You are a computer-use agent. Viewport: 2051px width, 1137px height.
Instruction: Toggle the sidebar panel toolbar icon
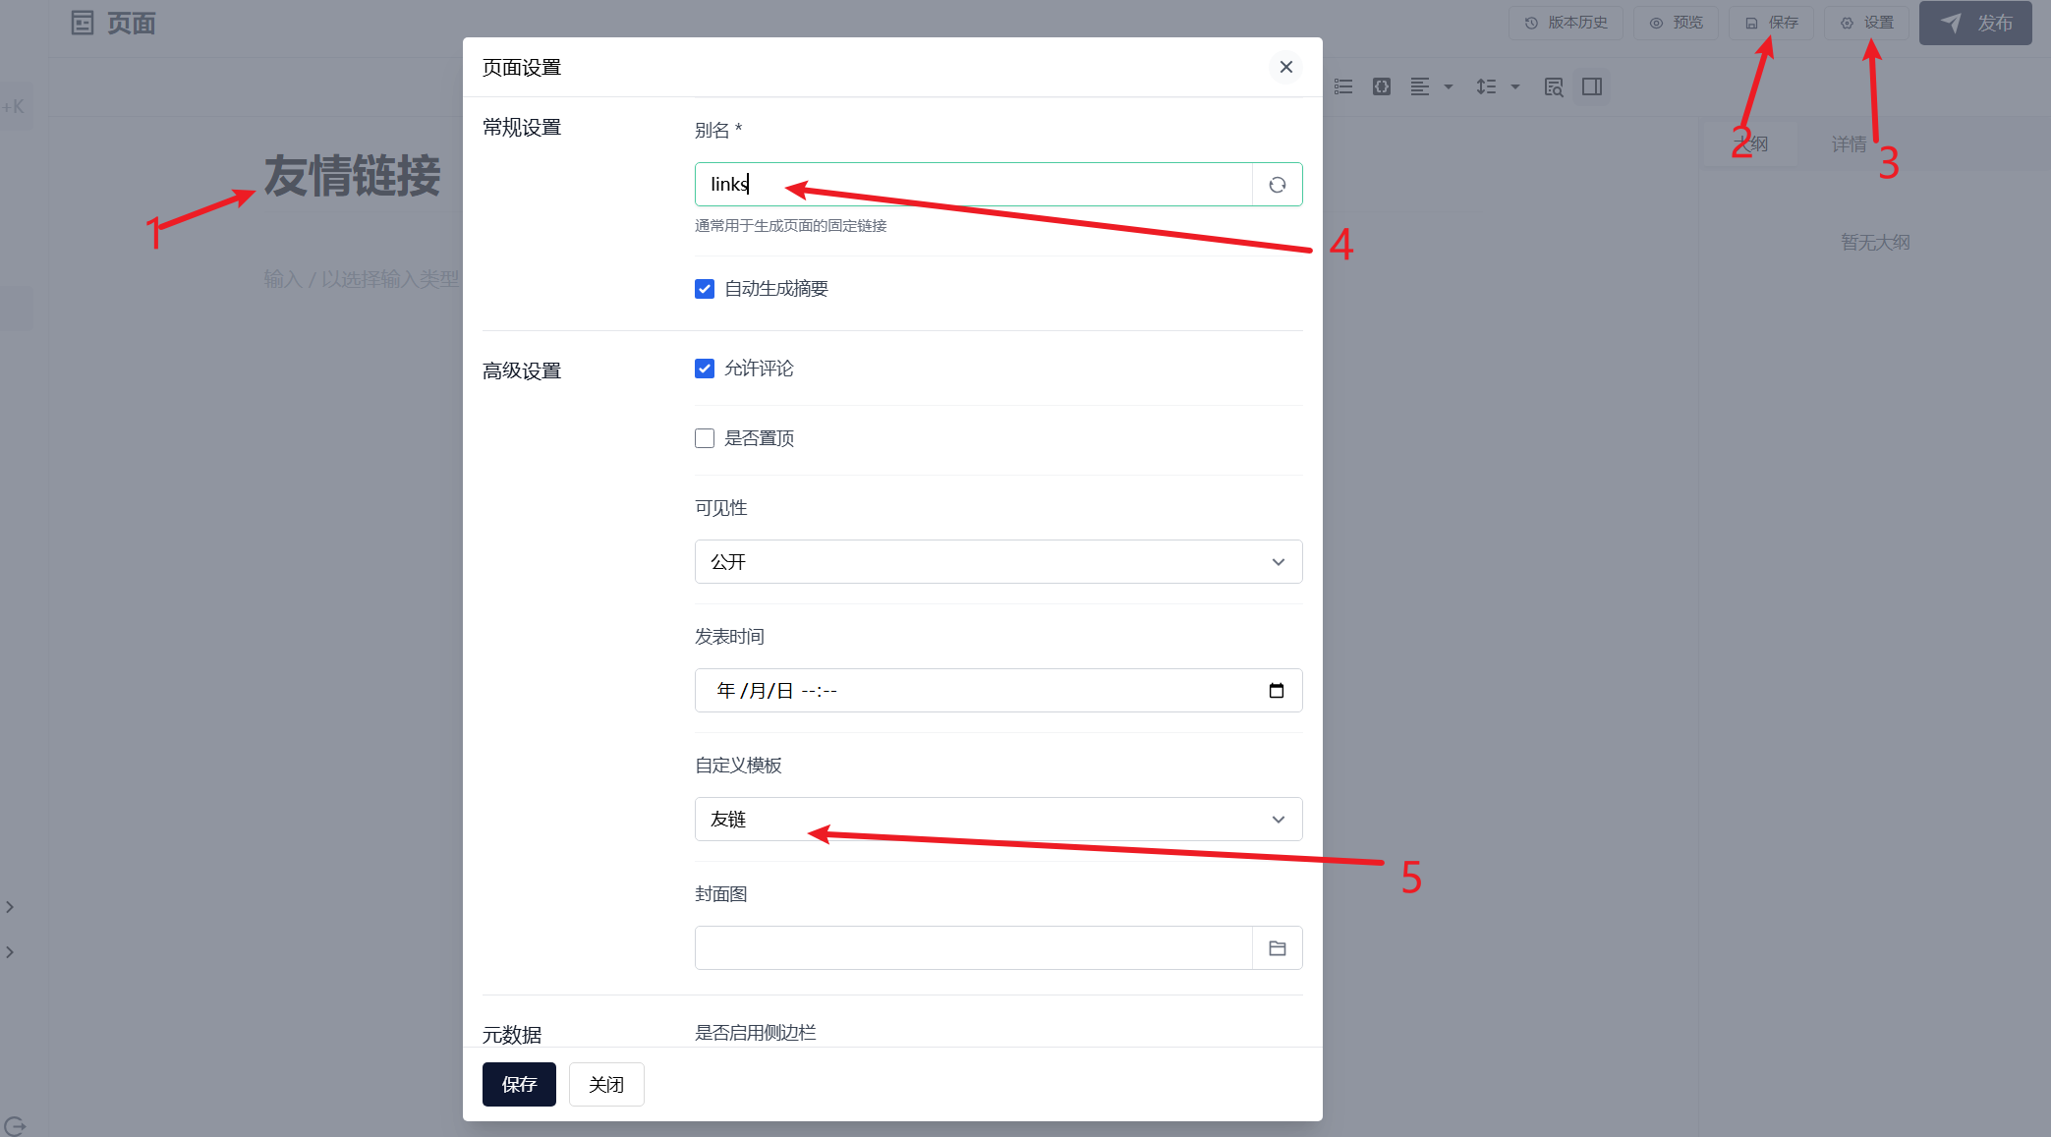click(1592, 86)
